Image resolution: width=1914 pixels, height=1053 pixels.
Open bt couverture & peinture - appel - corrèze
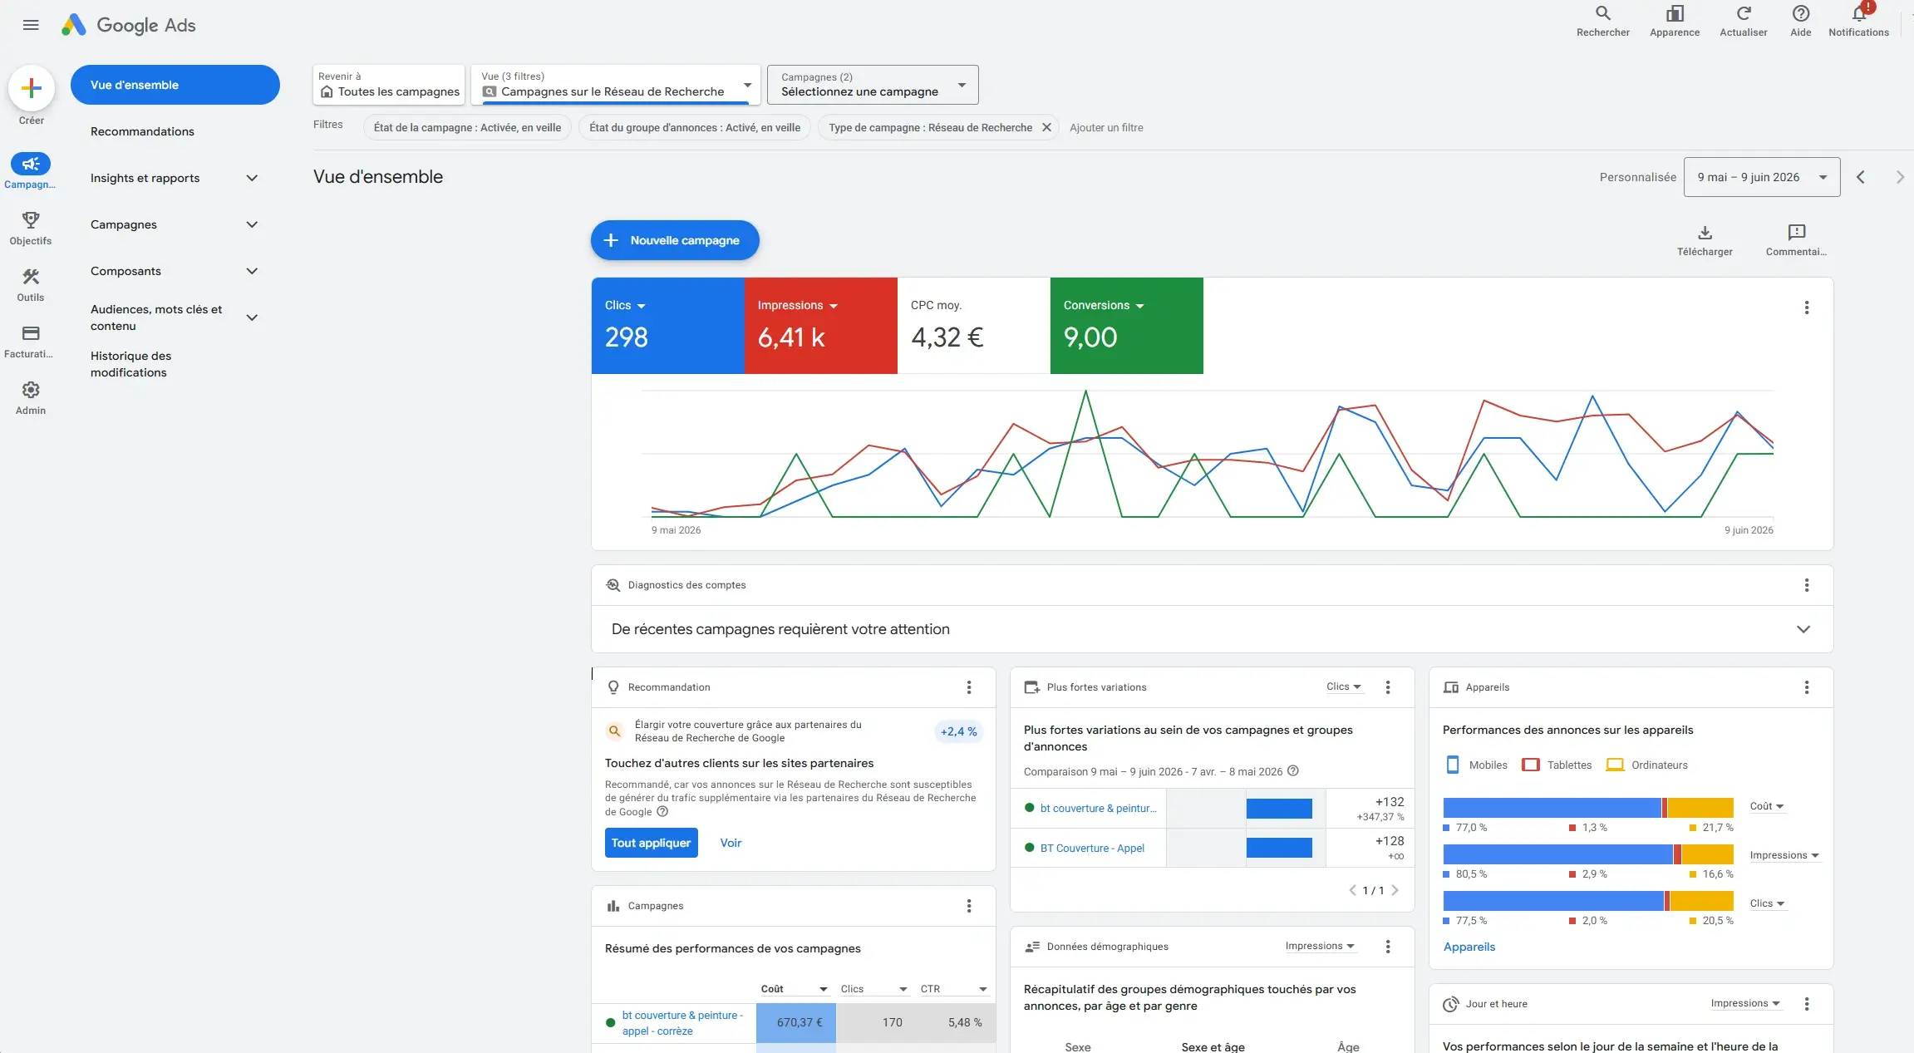click(x=682, y=1023)
